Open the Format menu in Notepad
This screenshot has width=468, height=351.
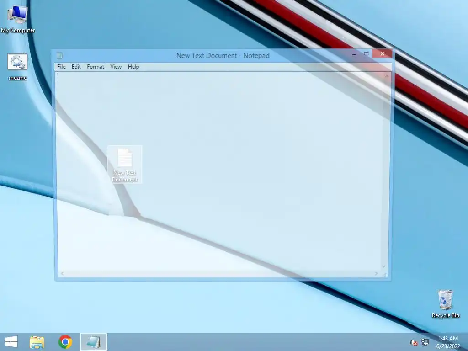[96, 67]
